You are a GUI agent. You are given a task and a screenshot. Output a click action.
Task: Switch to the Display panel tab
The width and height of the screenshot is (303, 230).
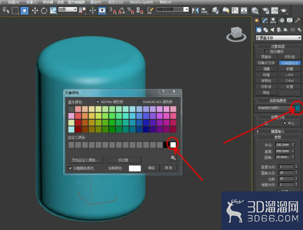(289, 21)
